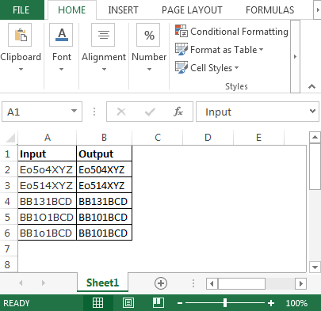Open the Number percent group icon

tap(148, 35)
